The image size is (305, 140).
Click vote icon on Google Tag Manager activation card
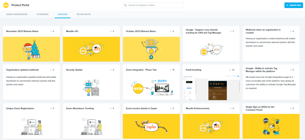[x=291, y=70]
